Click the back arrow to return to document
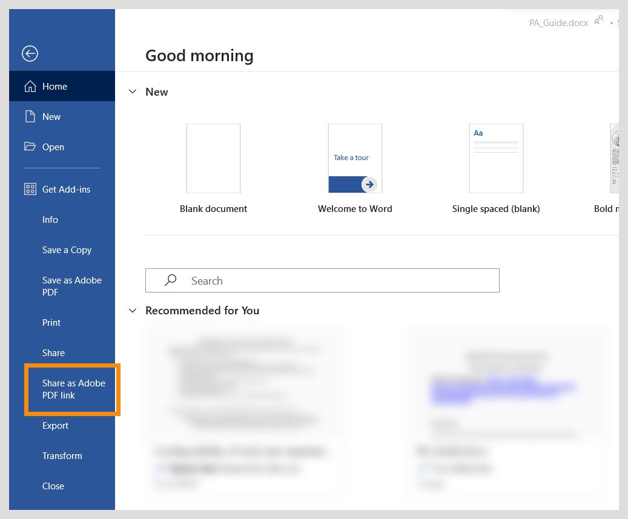628x519 pixels. tap(30, 53)
